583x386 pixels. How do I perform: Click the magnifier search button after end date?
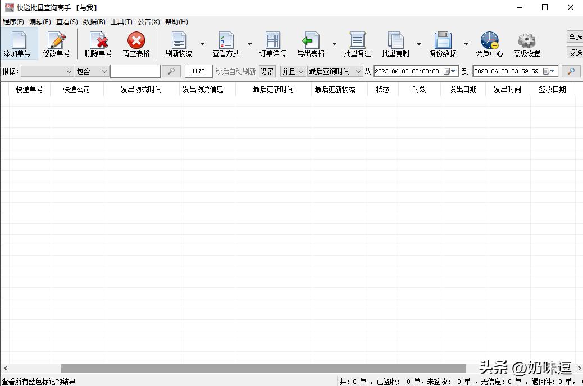coord(571,71)
